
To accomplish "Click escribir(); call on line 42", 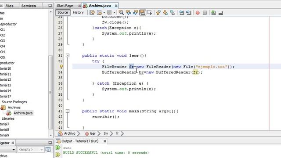I will [x=105, y=117].
